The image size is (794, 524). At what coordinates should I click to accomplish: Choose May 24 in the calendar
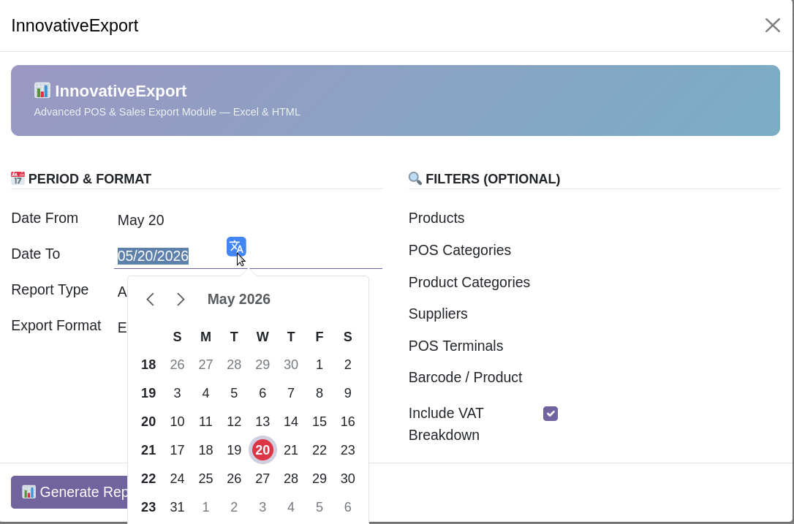pos(177,479)
